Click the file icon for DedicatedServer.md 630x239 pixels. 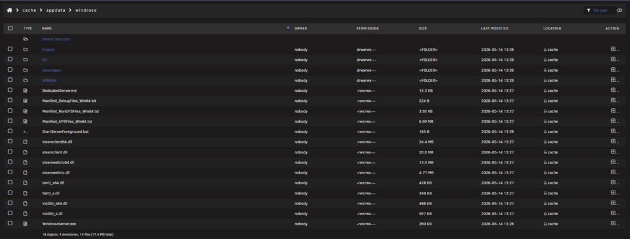tap(26, 91)
